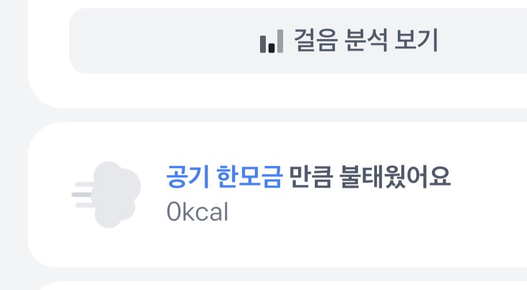Select the 0kcal calorie value

(x=197, y=212)
